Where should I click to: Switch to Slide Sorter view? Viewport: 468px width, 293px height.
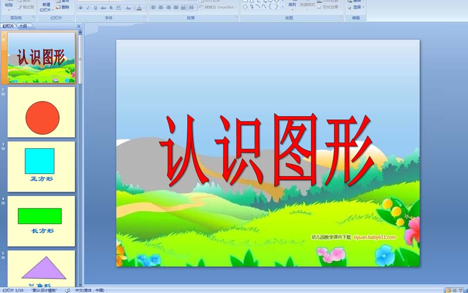point(455,290)
